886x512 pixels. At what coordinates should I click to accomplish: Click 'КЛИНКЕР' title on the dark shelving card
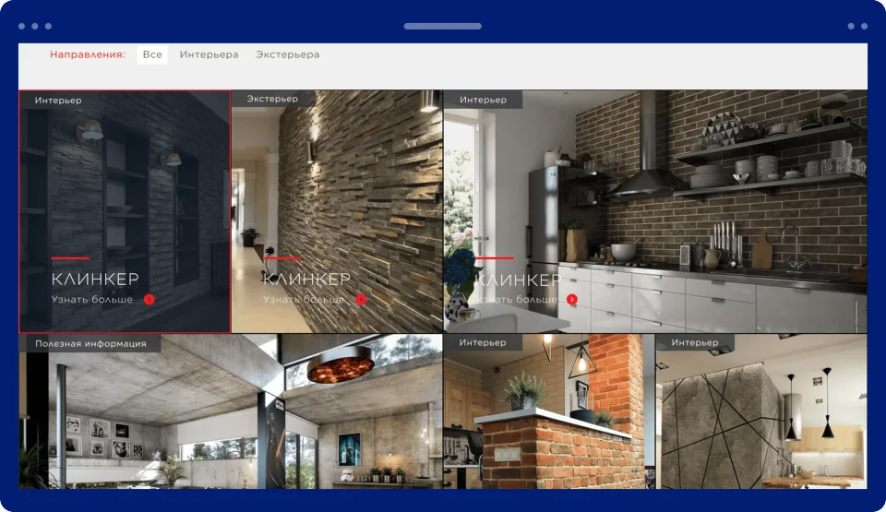click(95, 280)
